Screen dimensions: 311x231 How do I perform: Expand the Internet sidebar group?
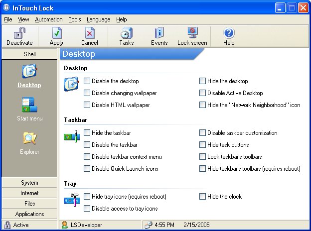pyautogui.click(x=29, y=193)
